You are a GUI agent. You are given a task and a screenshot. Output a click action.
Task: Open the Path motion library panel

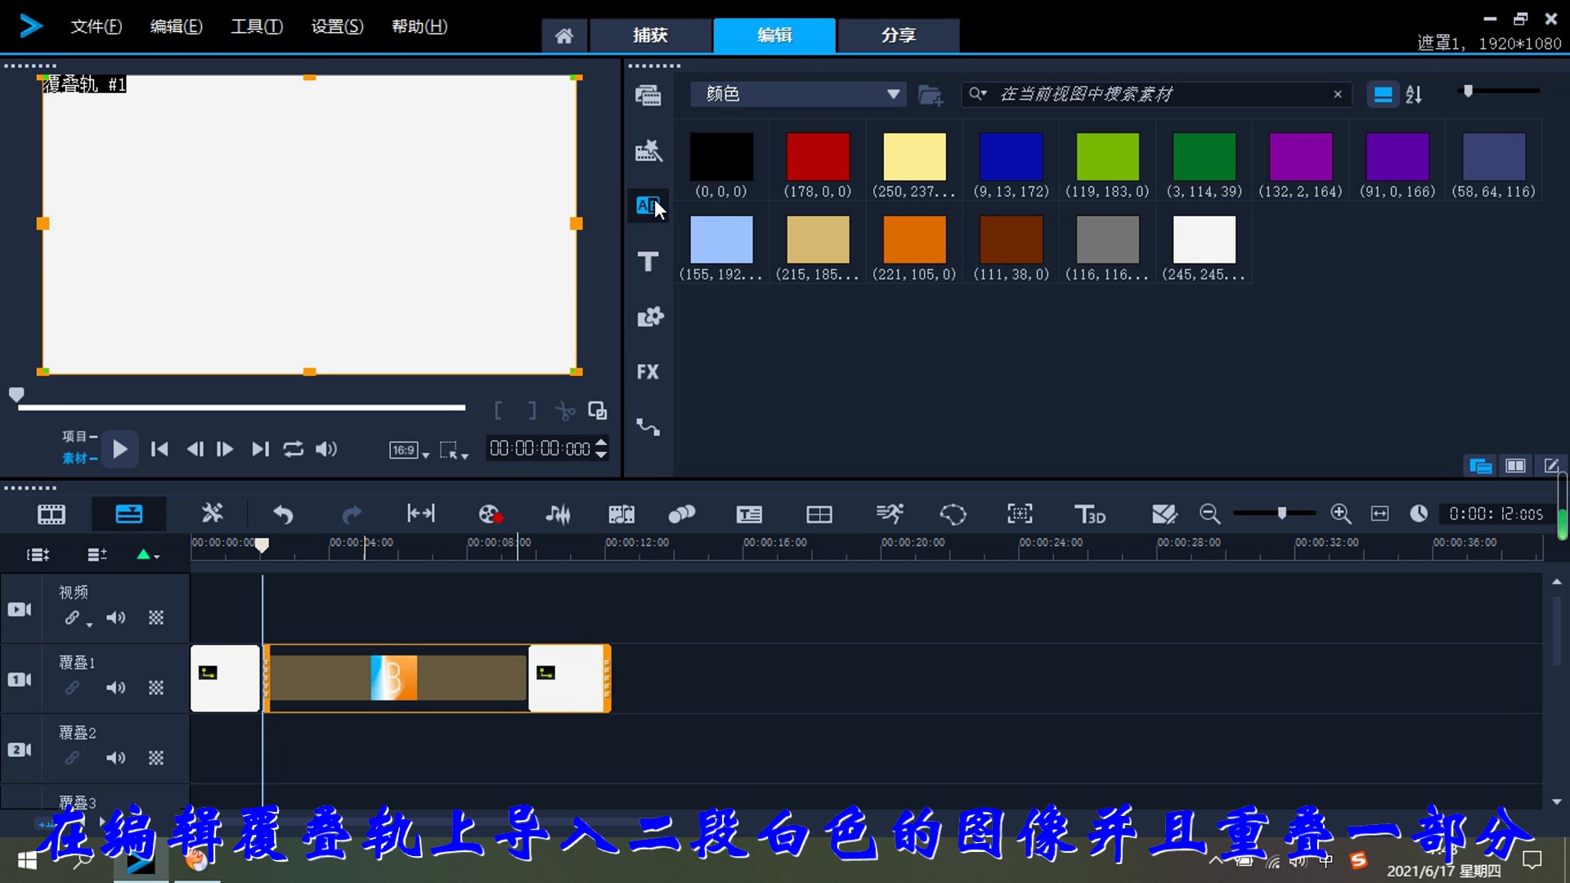coord(648,427)
